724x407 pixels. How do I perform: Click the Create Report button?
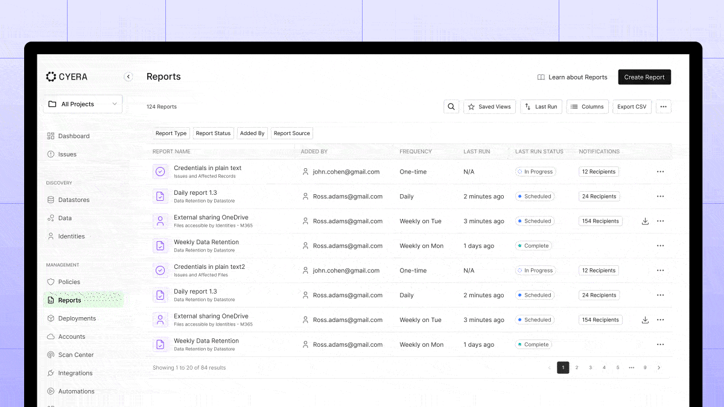[x=644, y=77]
